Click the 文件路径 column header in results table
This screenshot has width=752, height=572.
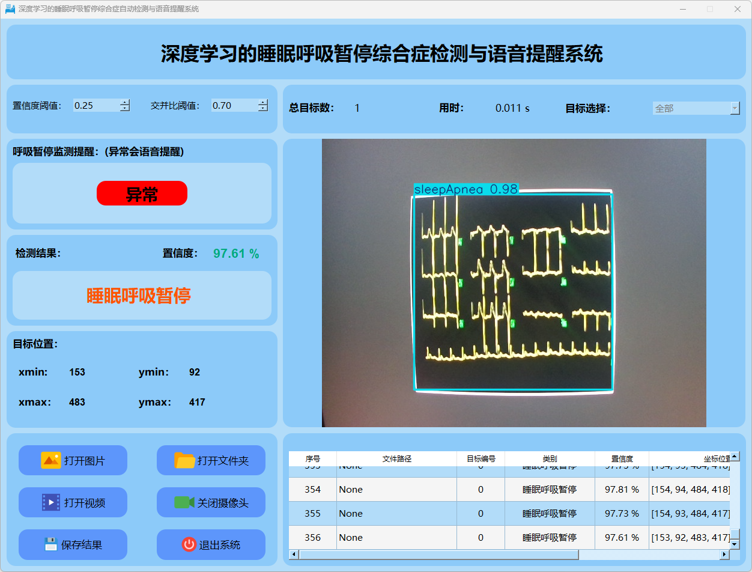396,458
